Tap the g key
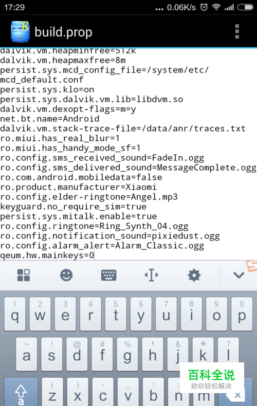The image size is (257, 406). click(127, 354)
